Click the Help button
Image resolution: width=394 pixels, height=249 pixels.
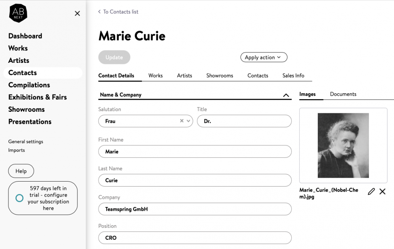(21, 171)
